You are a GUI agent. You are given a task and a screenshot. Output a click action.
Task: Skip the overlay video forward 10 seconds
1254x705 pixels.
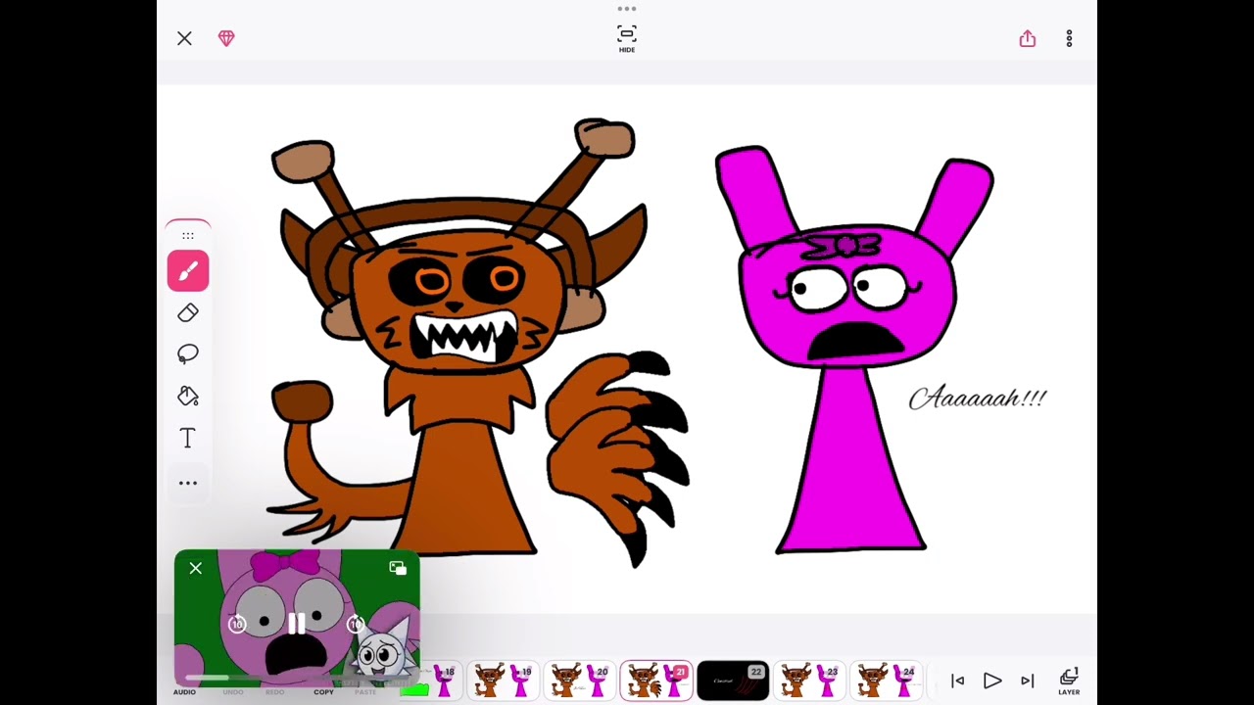click(357, 623)
